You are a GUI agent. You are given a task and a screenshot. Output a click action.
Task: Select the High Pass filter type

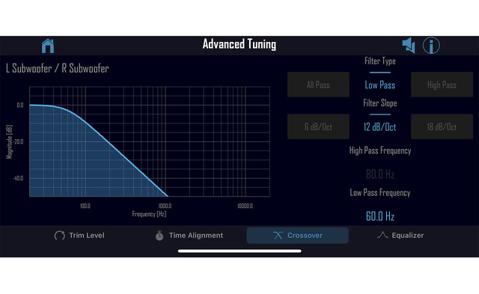click(442, 85)
